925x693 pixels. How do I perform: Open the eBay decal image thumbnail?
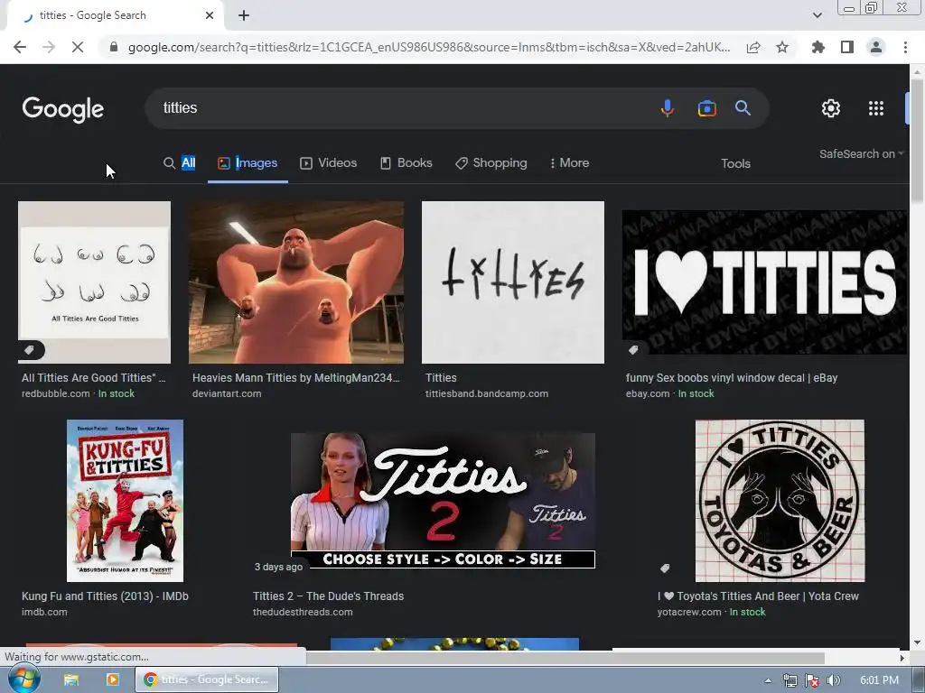tap(764, 282)
